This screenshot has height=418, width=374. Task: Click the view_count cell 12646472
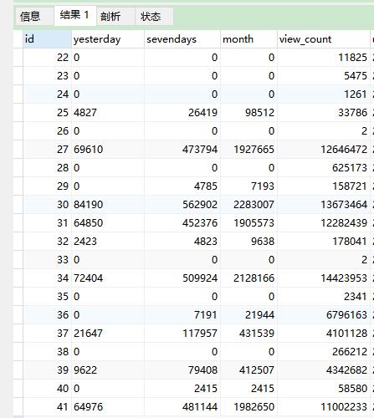324,150
